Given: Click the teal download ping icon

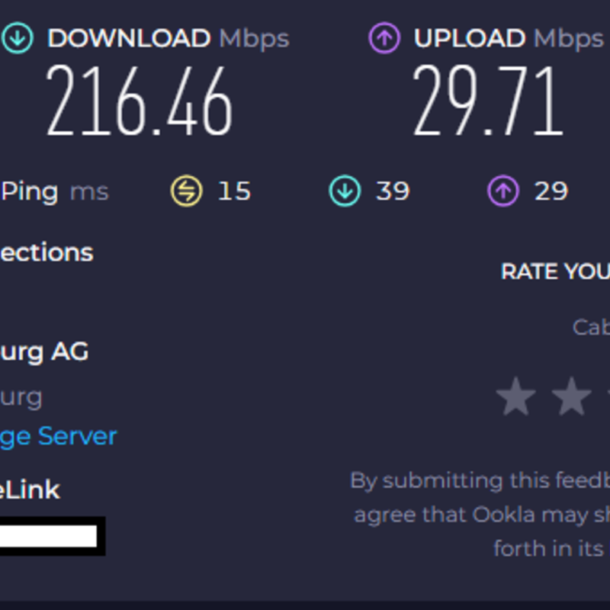Looking at the screenshot, I should coord(345,191).
